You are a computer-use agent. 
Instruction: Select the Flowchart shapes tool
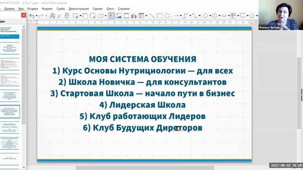233,16
